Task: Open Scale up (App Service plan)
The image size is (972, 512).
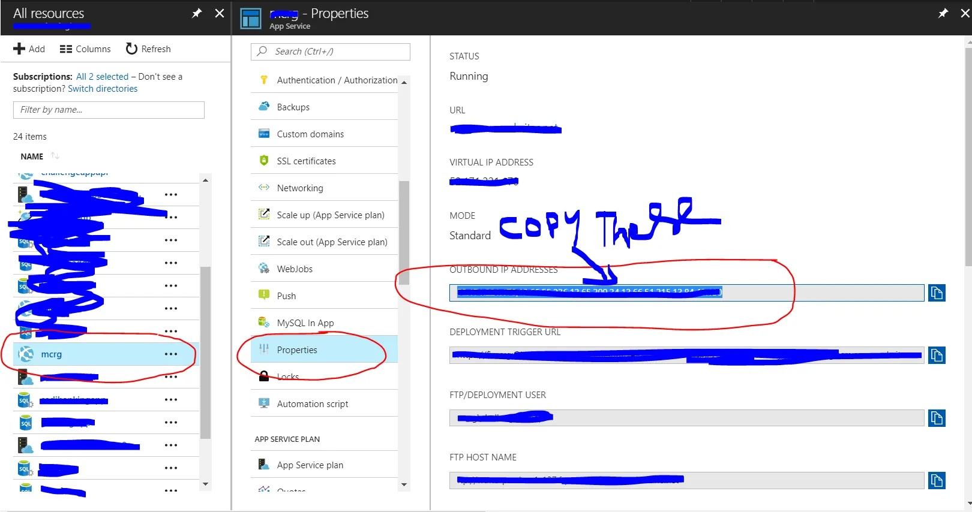Action: coord(324,215)
